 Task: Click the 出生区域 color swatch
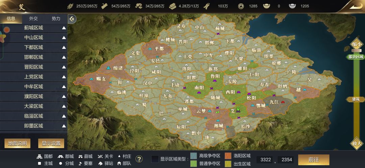pyautogui.click(x=228, y=164)
